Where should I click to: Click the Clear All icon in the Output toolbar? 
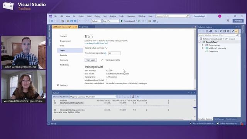point(133,97)
